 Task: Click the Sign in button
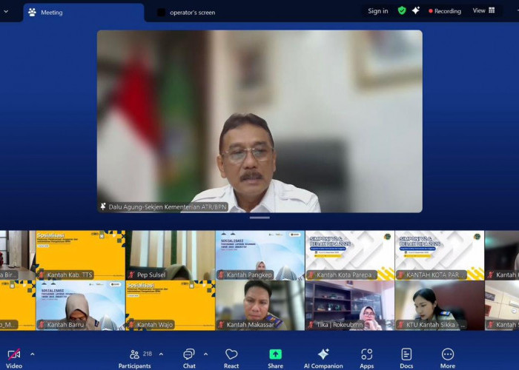tap(377, 11)
